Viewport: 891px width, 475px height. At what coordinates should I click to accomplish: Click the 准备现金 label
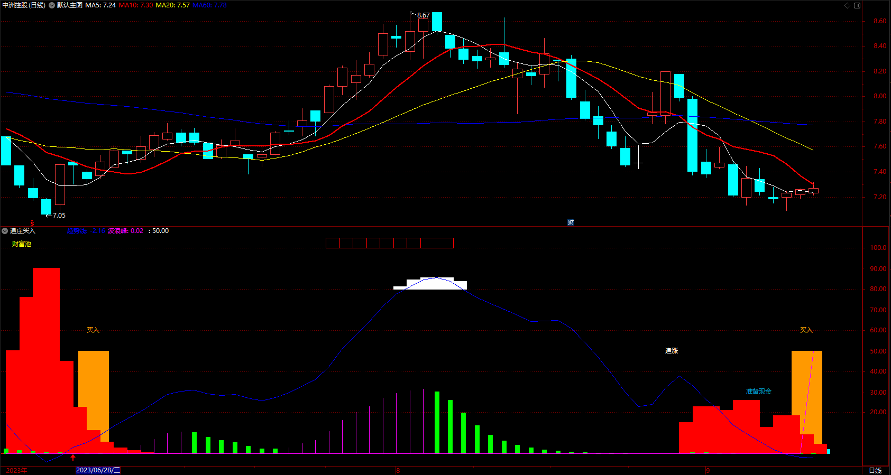[x=759, y=392]
